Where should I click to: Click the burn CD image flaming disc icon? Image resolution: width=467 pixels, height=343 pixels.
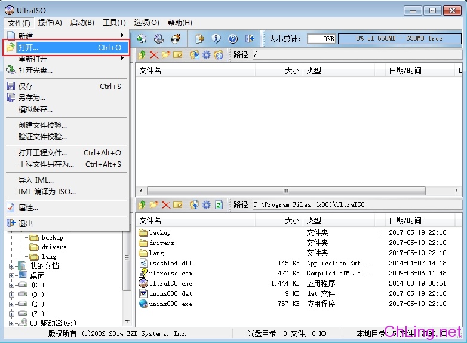point(176,39)
